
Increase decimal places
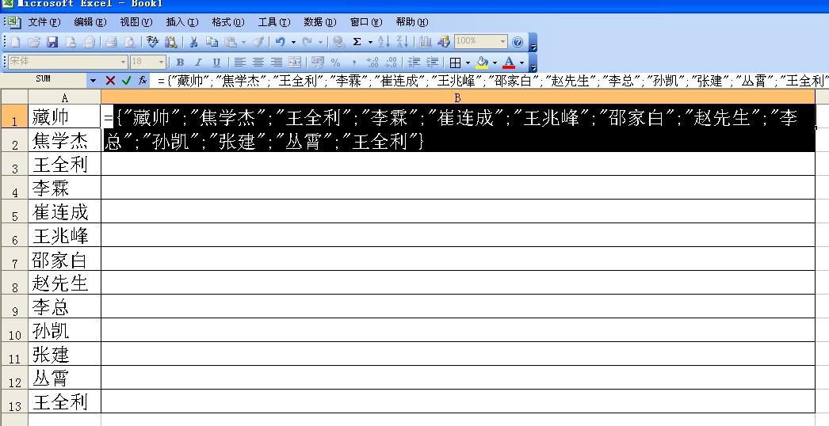point(372,63)
